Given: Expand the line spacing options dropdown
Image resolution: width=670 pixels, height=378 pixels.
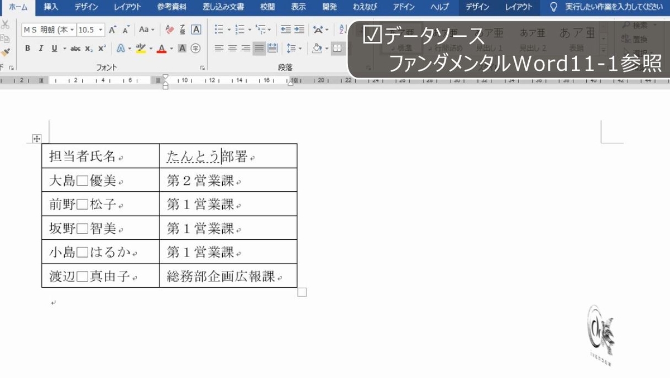Looking at the screenshot, I should pos(300,48).
